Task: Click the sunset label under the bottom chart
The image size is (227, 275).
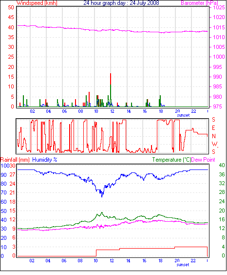Action: [183, 265]
